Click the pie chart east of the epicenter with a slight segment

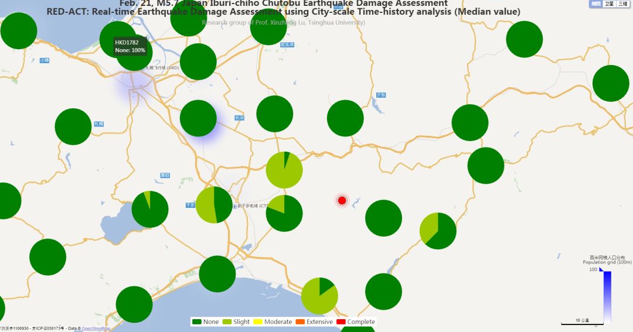(438, 231)
